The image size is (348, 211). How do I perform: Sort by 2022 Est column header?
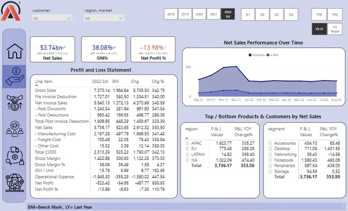coord(100,82)
